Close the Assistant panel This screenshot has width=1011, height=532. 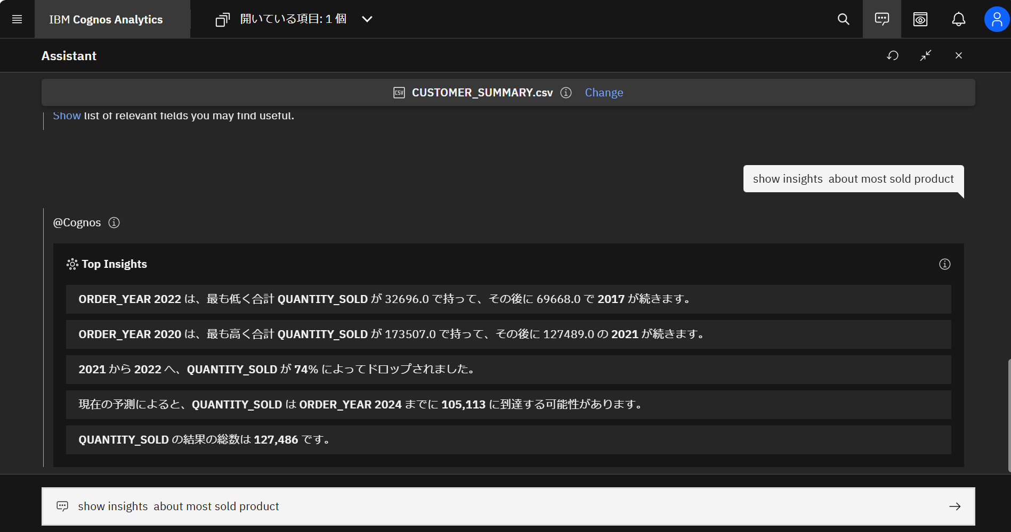(x=959, y=55)
